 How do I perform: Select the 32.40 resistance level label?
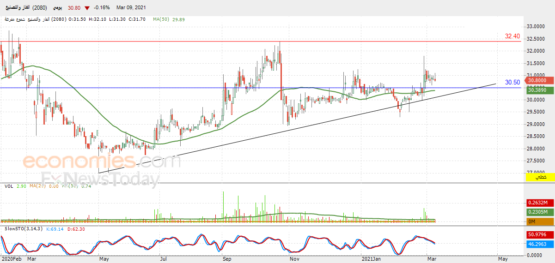(512, 36)
